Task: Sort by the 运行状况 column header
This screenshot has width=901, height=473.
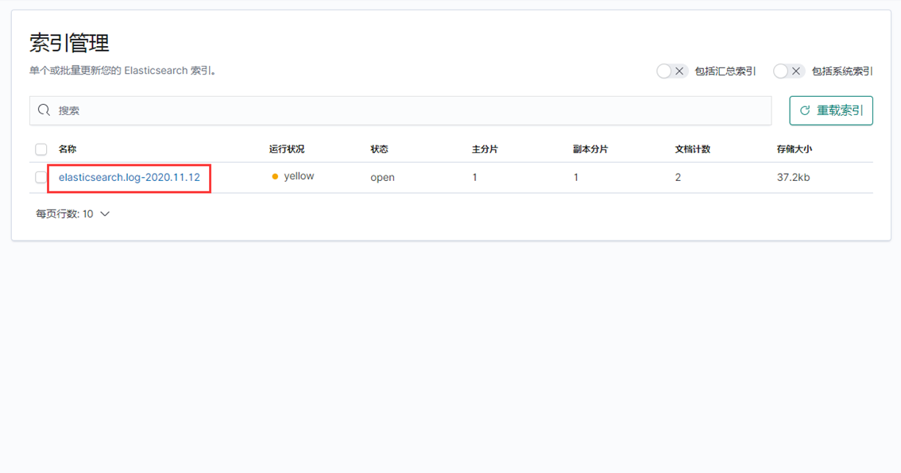Action: point(287,149)
